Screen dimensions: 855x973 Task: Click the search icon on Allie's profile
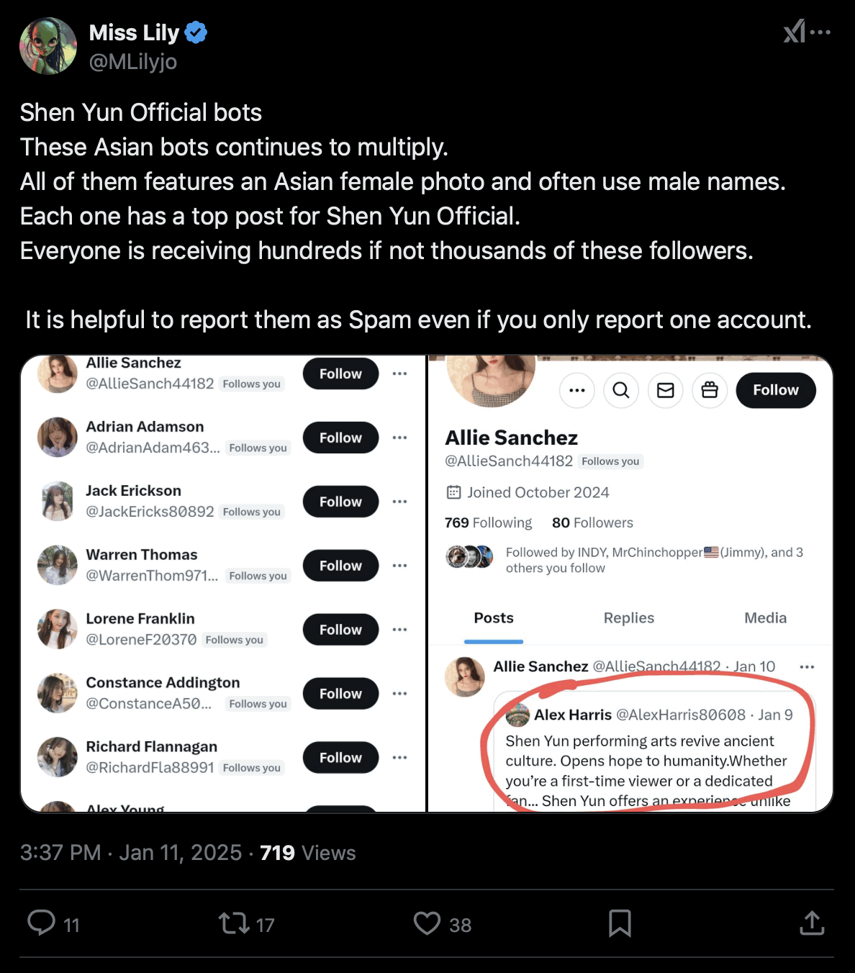[621, 390]
